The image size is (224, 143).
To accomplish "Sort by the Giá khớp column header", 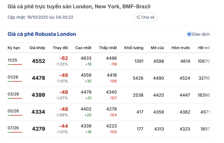I will point(37,48).
